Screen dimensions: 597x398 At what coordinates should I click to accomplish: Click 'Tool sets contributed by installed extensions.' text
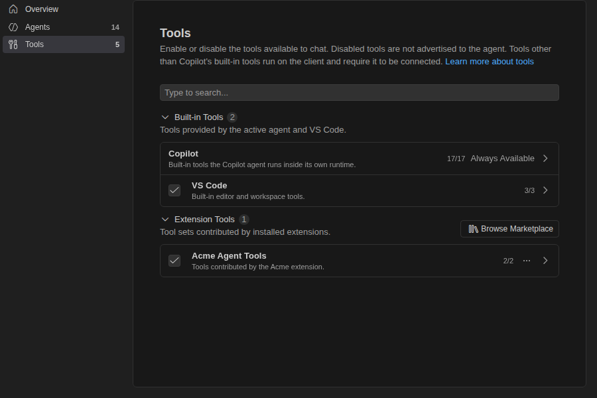pos(245,232)
